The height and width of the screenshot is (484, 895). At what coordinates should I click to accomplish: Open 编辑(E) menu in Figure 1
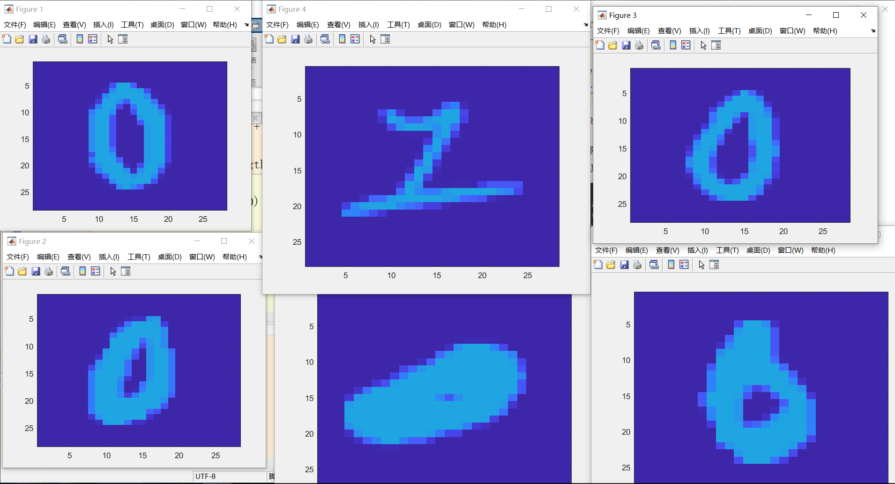(x=45, y=25)
